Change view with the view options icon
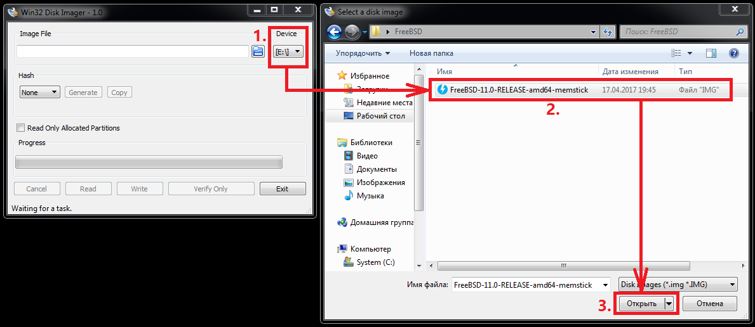 click(676, 53)
